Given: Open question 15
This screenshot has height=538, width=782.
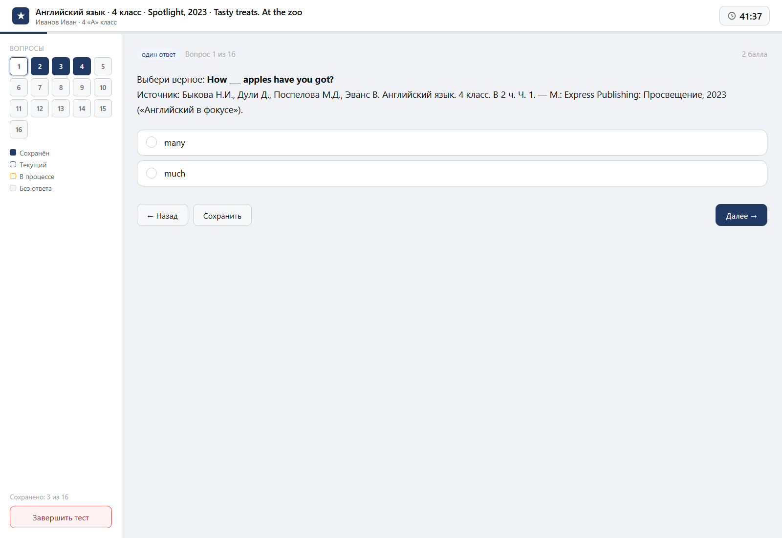Looking at the screenshot, I should coord(103,109).
